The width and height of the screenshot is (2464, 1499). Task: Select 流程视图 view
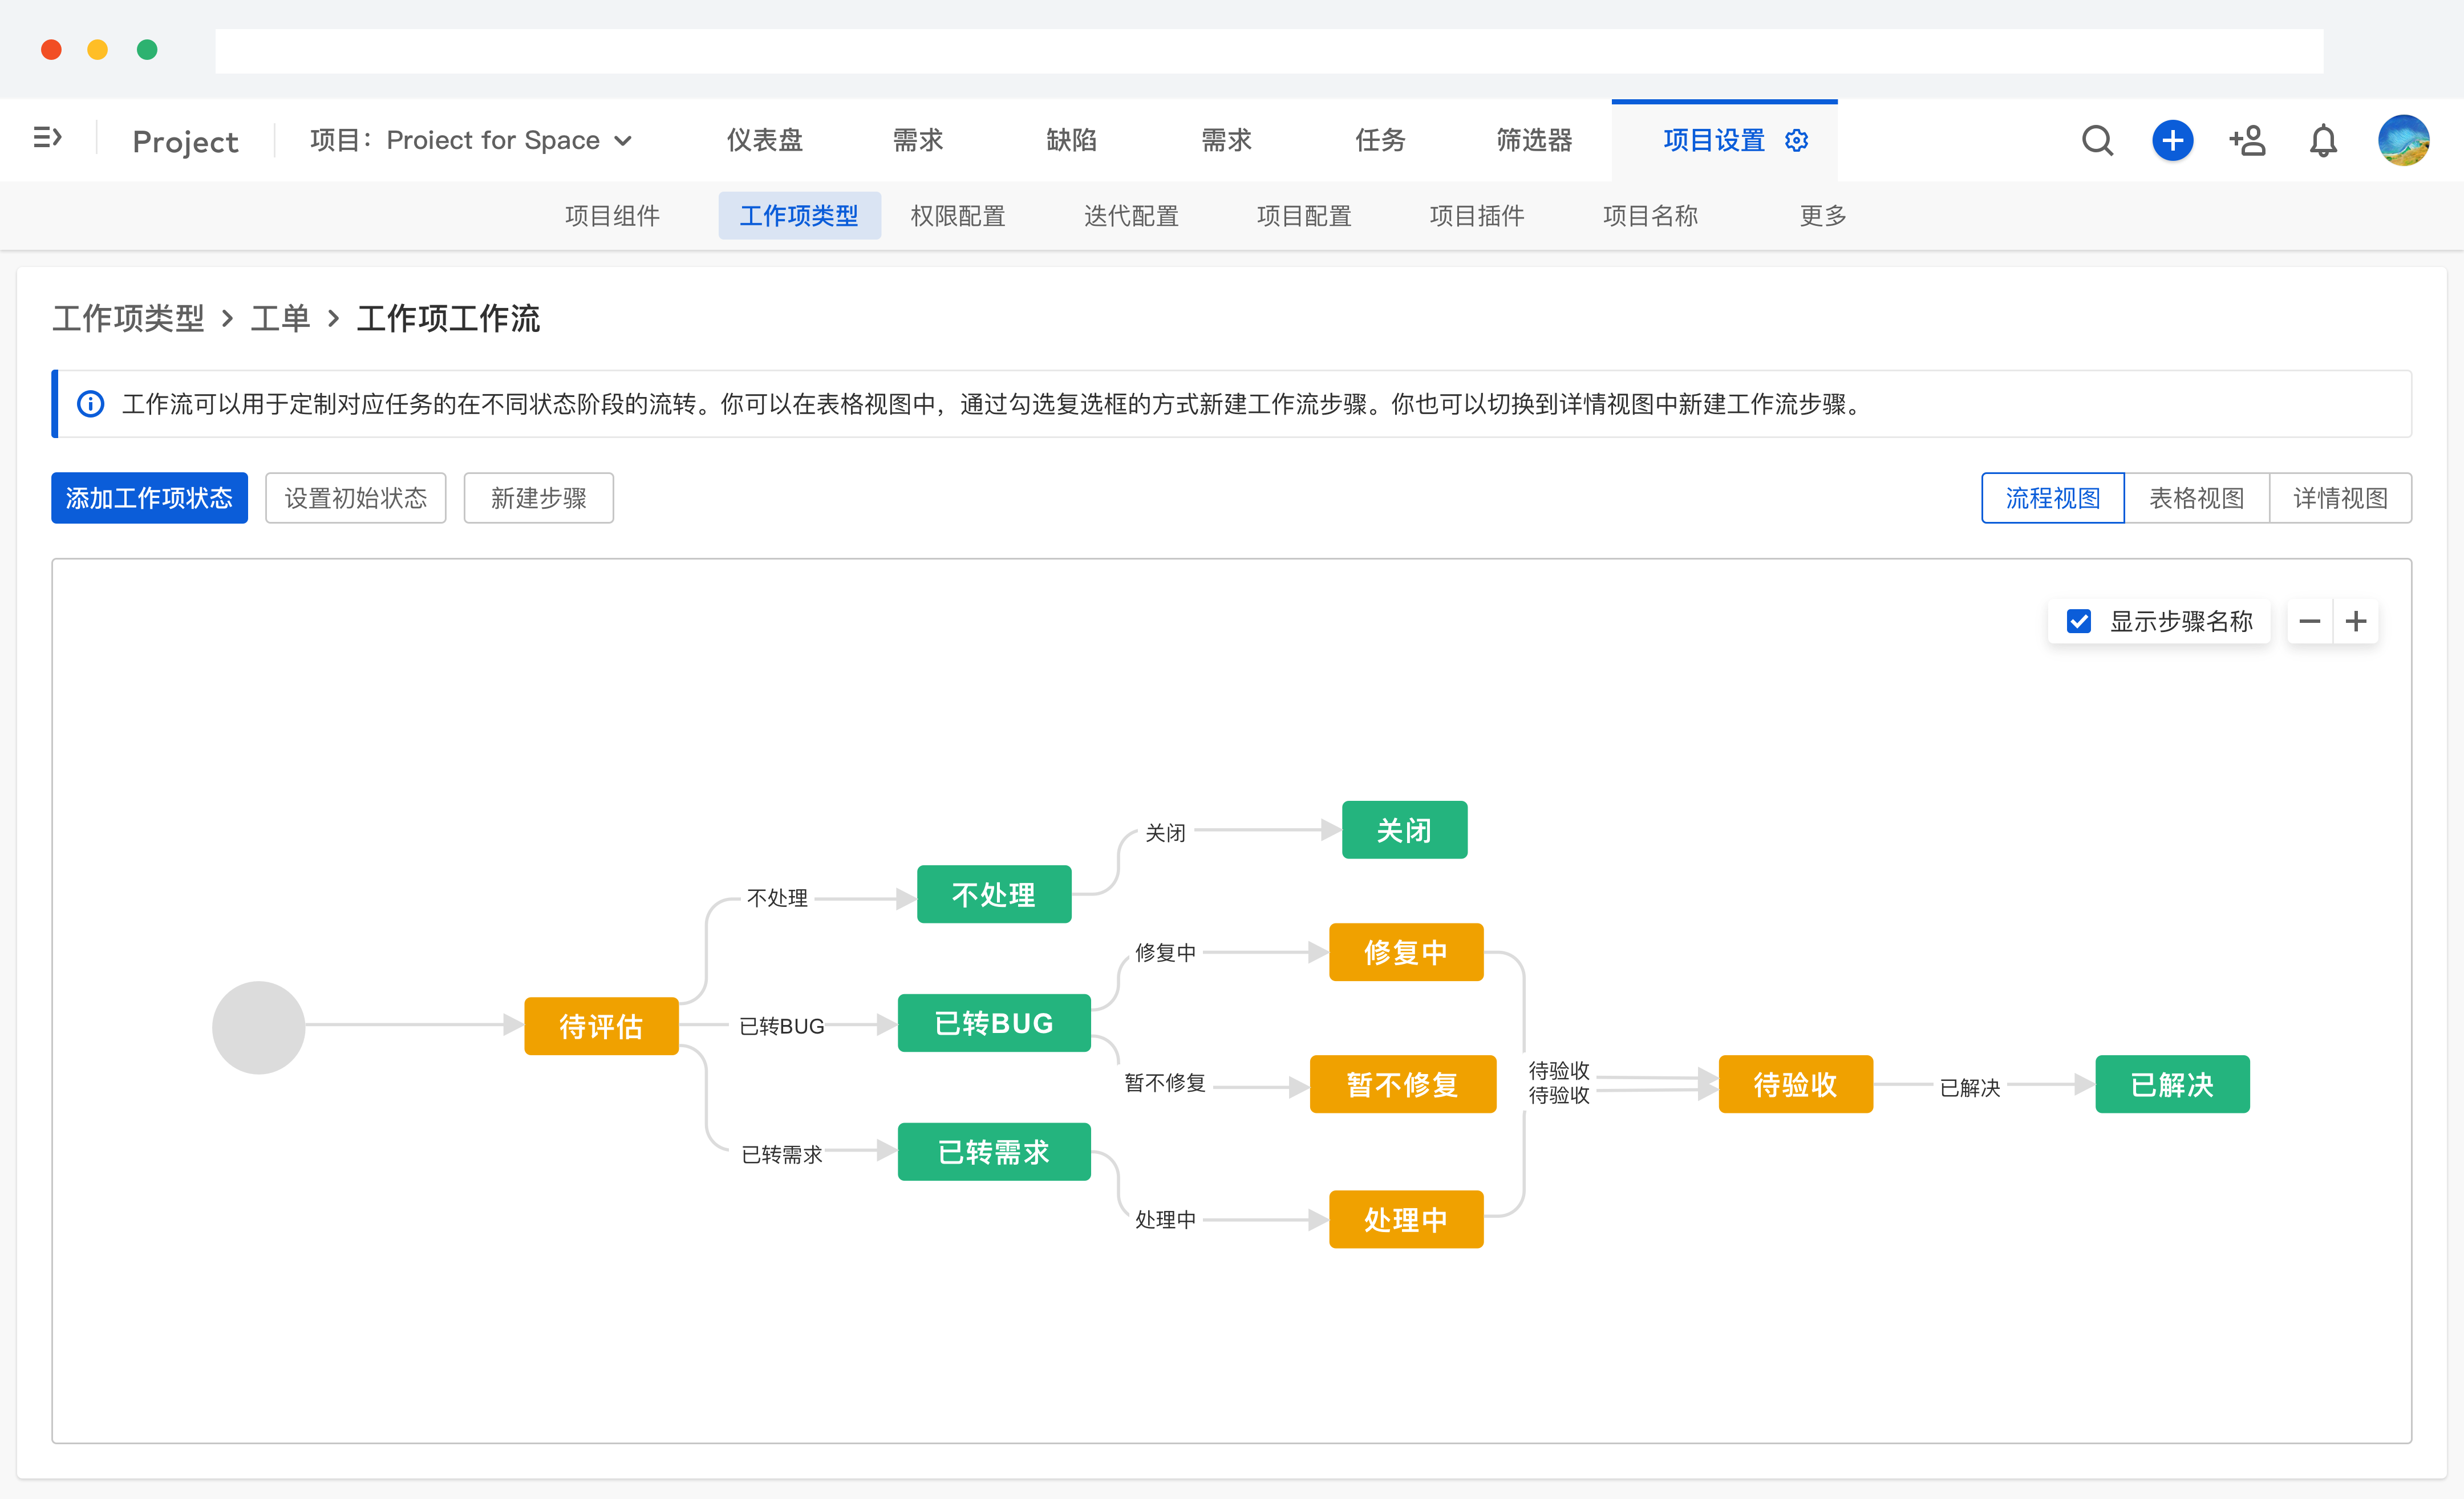pyautogui.click(x=2052, y=498)
